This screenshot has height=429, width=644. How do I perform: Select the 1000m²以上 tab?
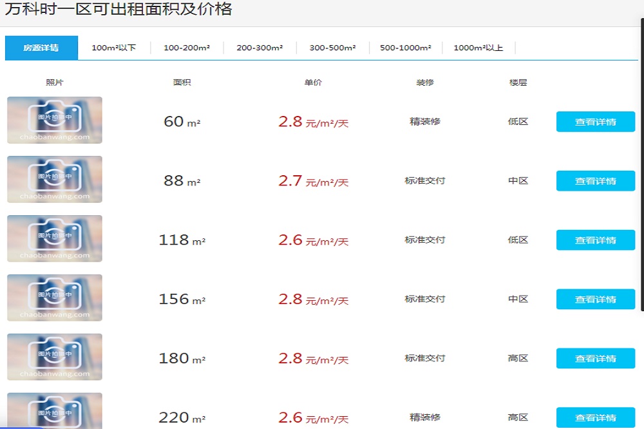point(478,48)
